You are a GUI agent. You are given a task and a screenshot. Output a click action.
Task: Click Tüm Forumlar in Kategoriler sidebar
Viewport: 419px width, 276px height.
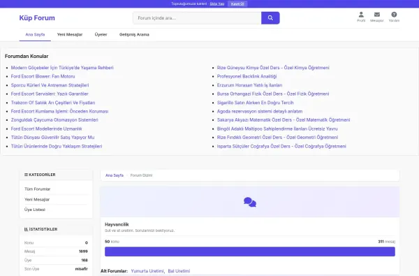(38, 189)
